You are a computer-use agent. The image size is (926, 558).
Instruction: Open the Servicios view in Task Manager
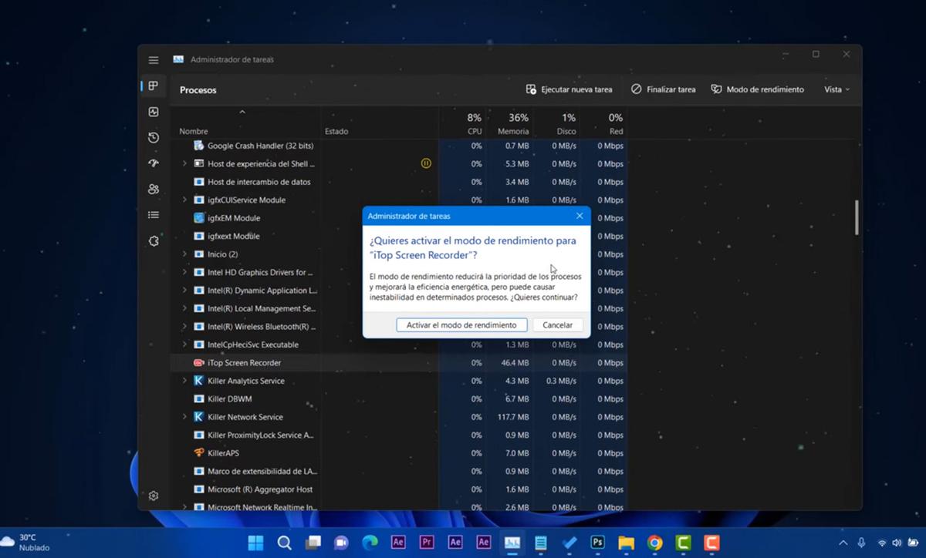153,240
